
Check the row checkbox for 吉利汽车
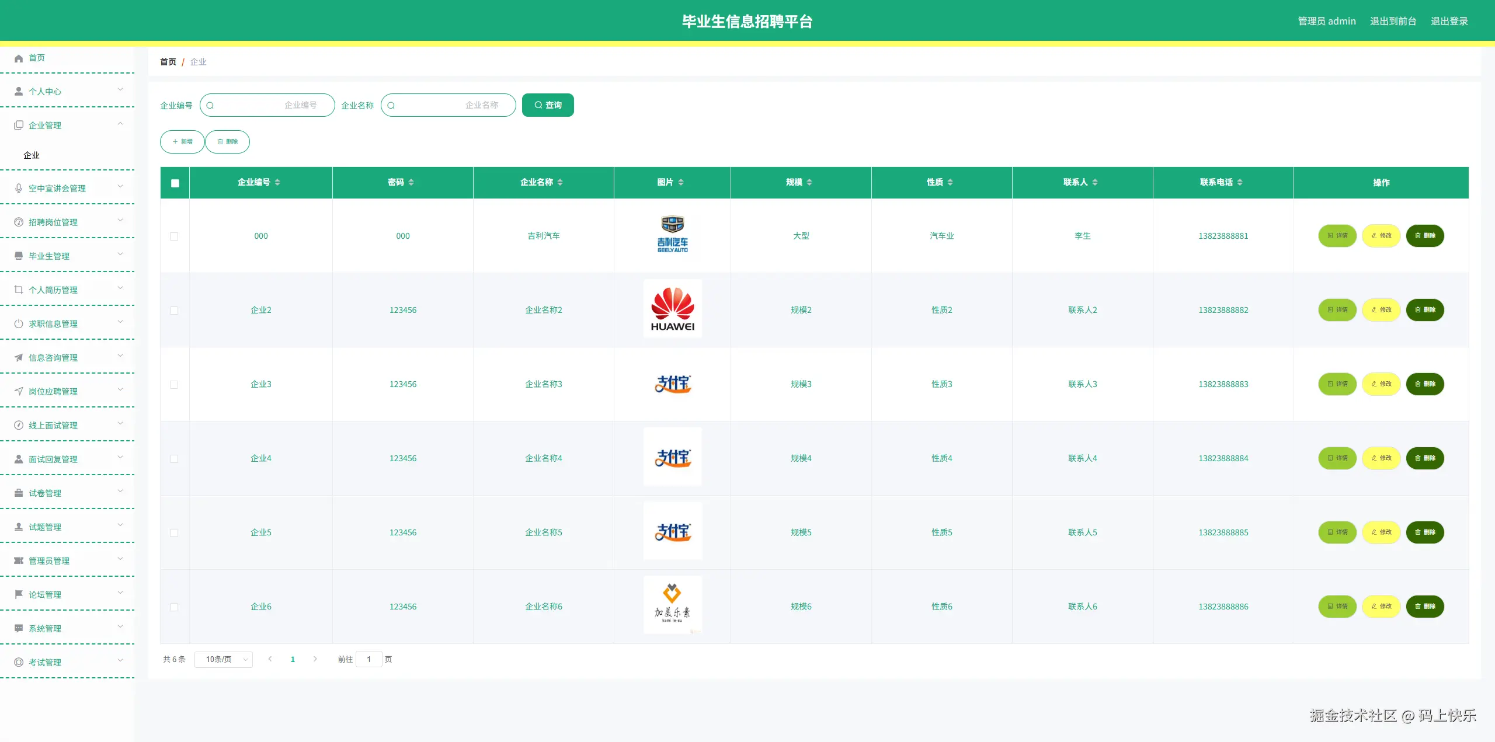pyautogui.click(x=174, y=236)
